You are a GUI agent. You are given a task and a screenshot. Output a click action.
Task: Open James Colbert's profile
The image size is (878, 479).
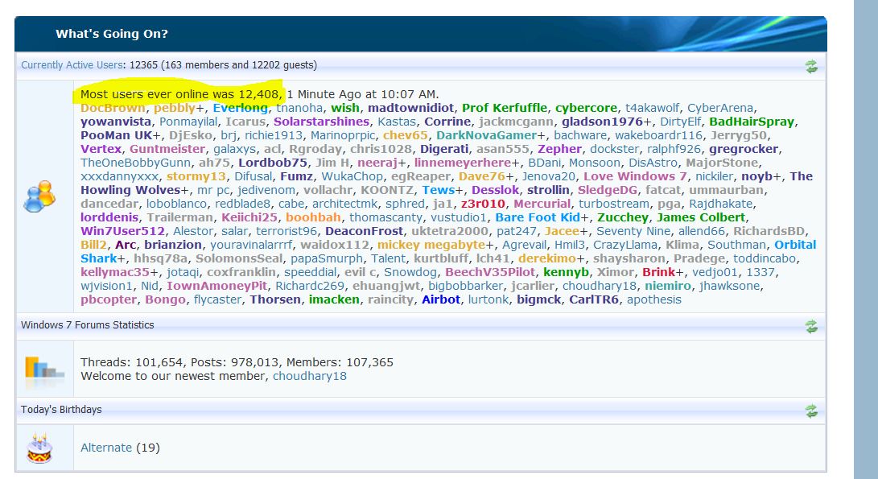[701, 217]
